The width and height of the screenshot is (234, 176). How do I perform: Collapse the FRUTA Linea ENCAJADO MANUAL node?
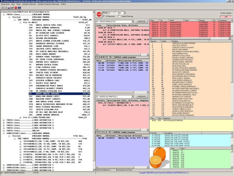(4, 15)
